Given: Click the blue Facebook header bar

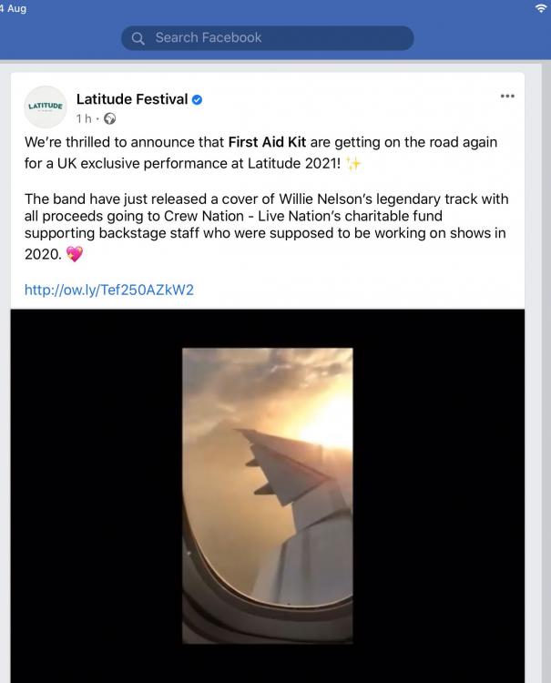Looking at the screenshot, I should [275, 30].
